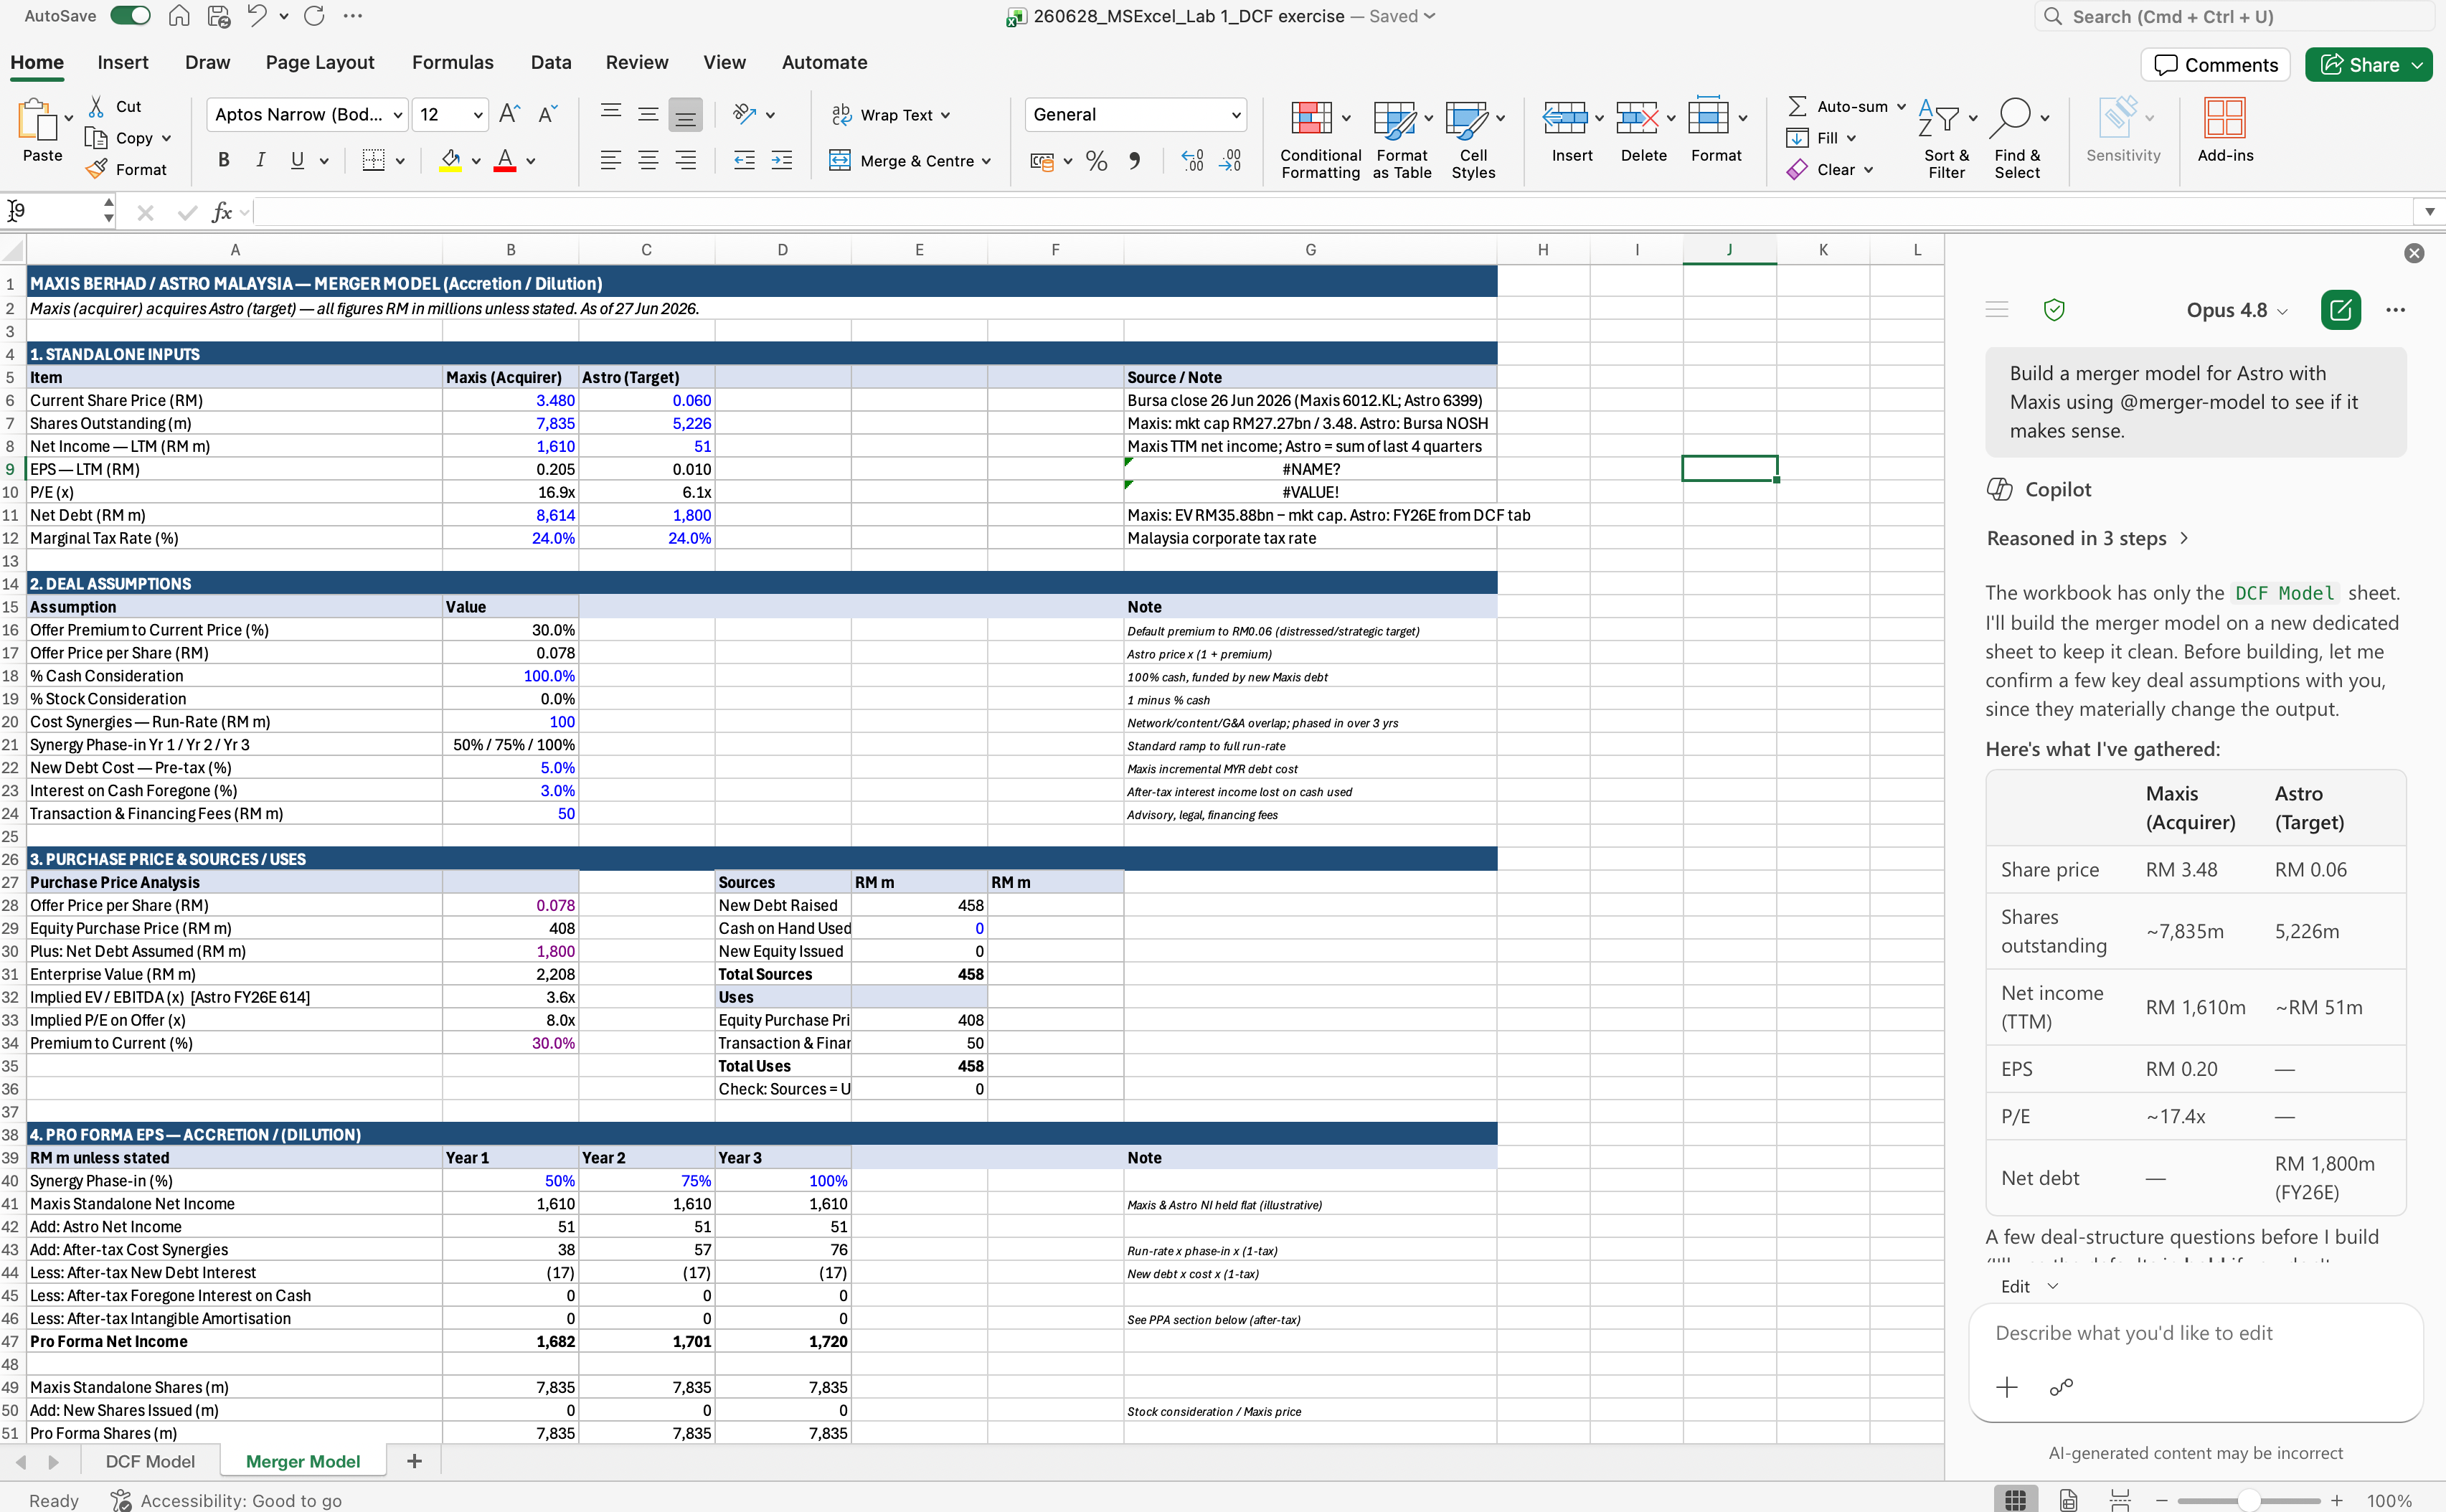Apply the red font colour swatch

(x=505, y=160)
